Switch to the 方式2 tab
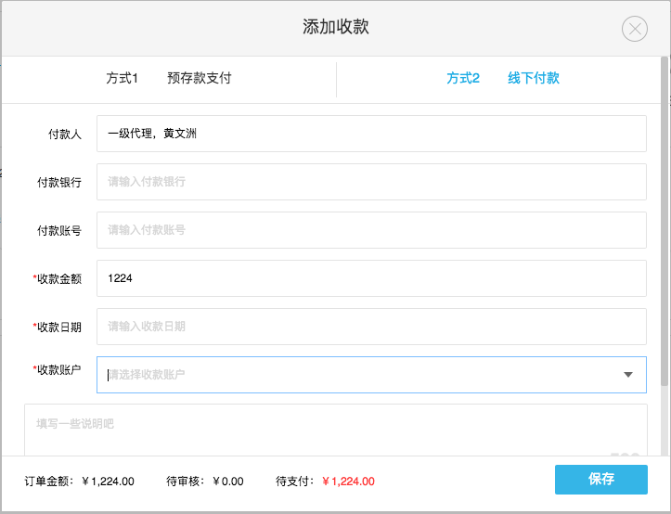 coord(462,79)
